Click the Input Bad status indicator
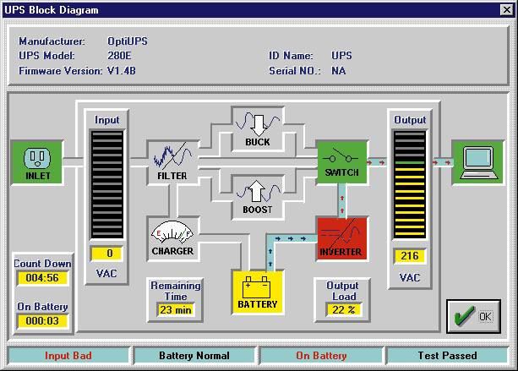 click(x=68, y=356)
